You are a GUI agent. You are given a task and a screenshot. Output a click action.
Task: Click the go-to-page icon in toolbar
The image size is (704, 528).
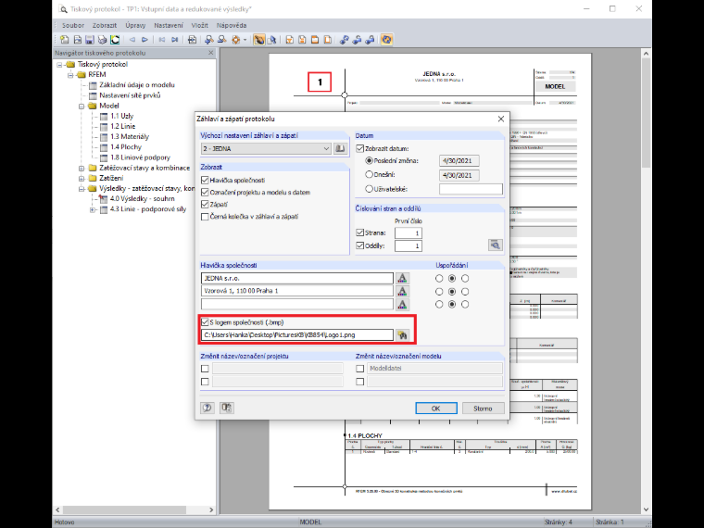[x=192, y=40]
